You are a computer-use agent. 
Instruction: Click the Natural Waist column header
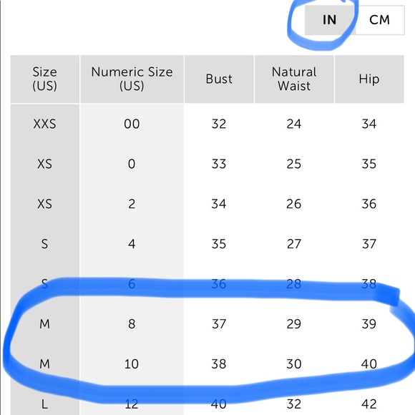294,79
